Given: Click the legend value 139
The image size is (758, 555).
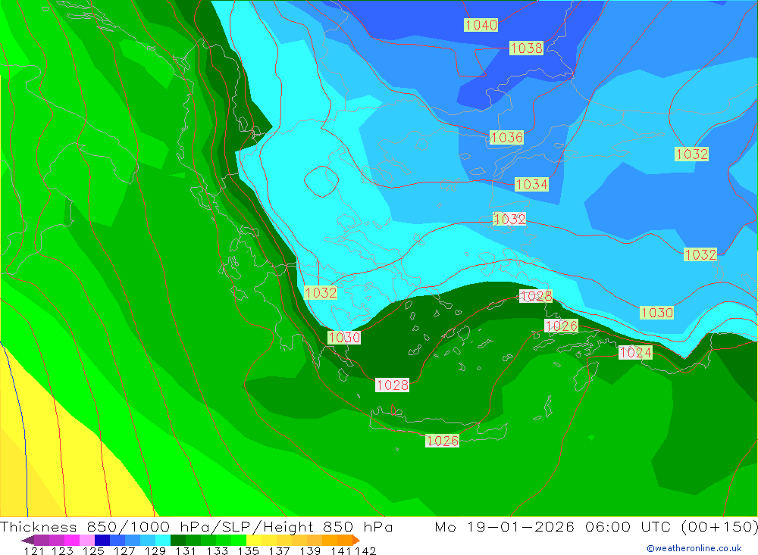Looking at the screenshot, I should point(310,550).
